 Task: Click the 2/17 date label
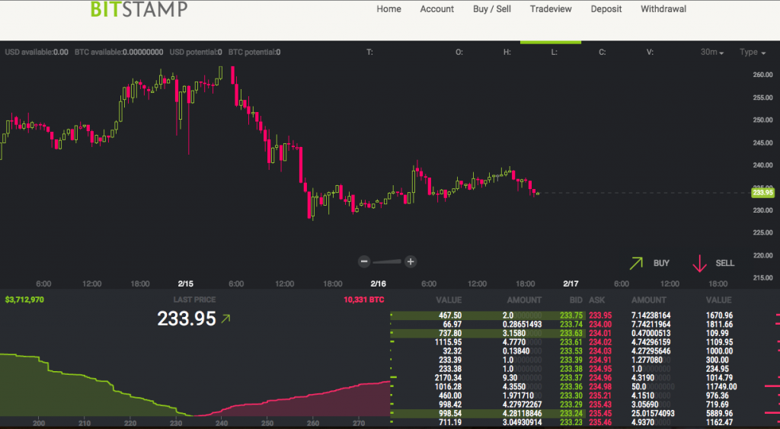point(571,283)
